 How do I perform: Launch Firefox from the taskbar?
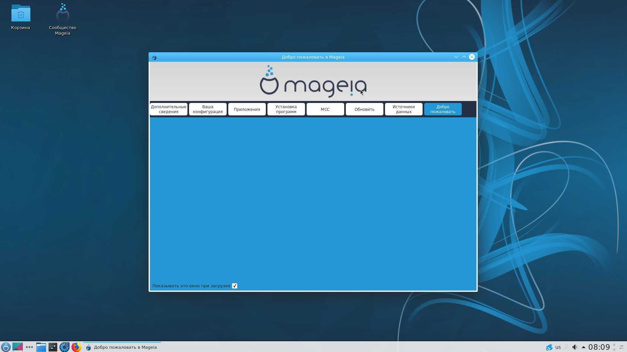[76, 347]
